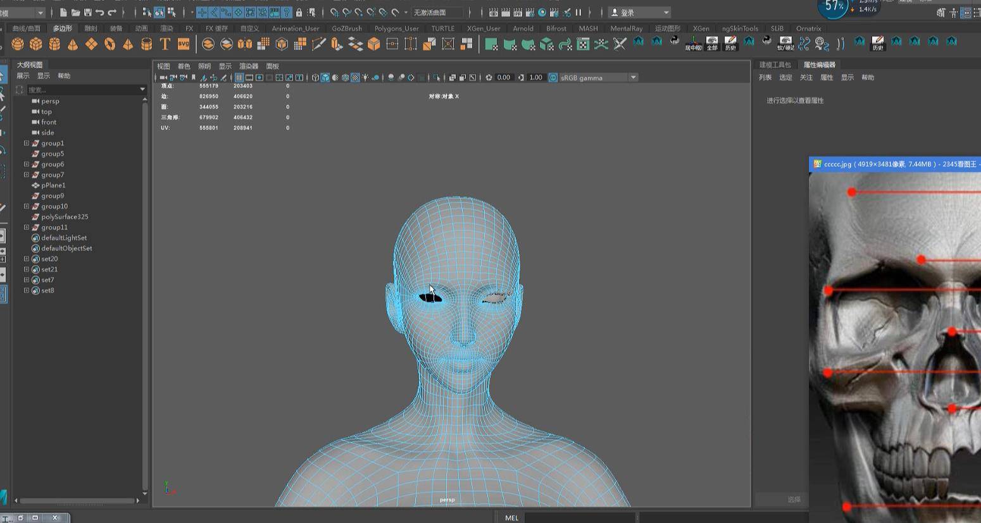The height and width of the screenshot is (523, 981).
Task: Expand the group7 node
Action: [x=27, y=175]
